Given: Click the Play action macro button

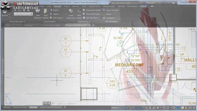Looking at the screenshot, I should tap(18, 10).
